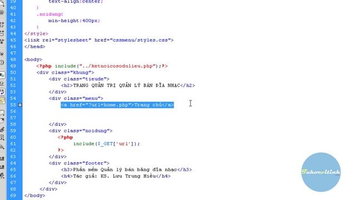The width and height of the screenshot is (356, 200).
Task: Toggle Line Numbers in the coding toolbar
Action: point(2,75)
